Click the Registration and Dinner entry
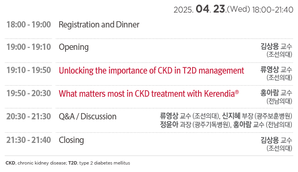The height and width of the screenshot is (172, 298). point(99,25)
